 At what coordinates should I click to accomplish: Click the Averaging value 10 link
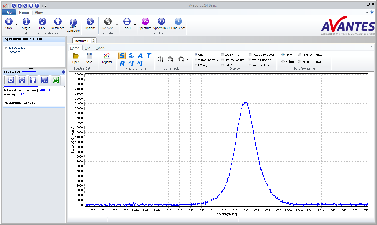coord(23,95)
